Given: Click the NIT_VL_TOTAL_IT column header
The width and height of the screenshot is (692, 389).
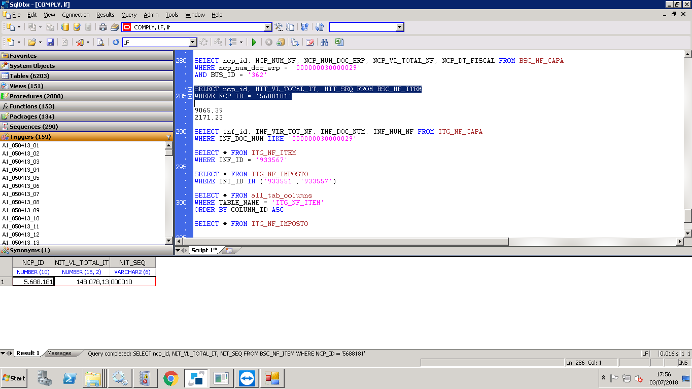Looking at the screenshot, I should (82, 262).
